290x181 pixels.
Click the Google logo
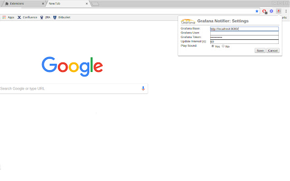point(72,67)
